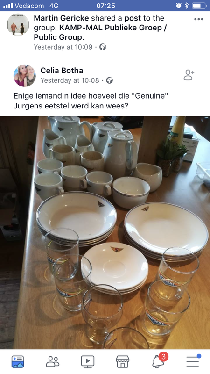Open Celia Botha's name link
Screen dimensions: 210x374
(62, 71)
